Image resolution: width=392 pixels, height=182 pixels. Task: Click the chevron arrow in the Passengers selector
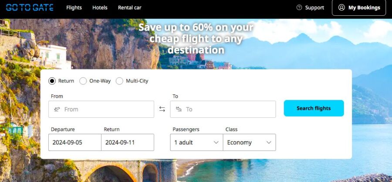pos(216,142)
